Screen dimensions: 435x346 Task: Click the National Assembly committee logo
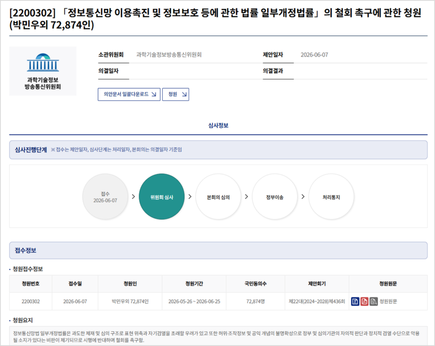(43, 71)
